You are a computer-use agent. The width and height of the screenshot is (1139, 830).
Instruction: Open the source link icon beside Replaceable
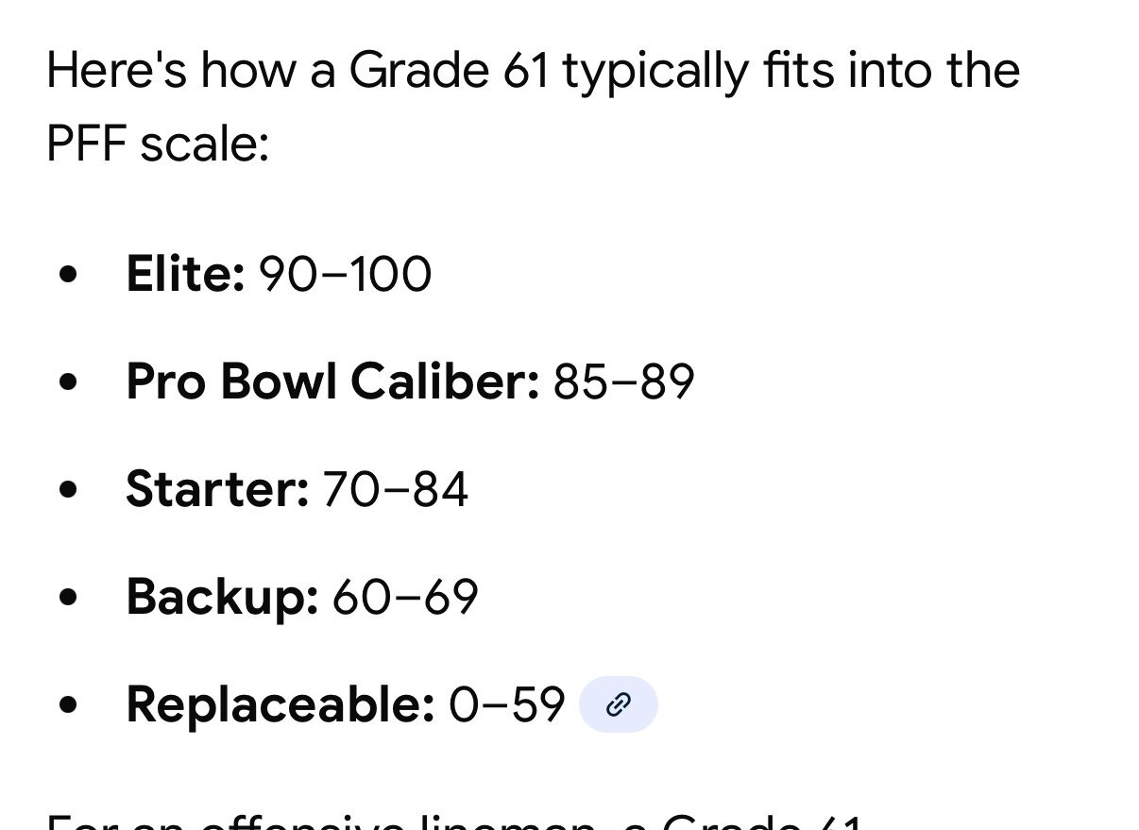[x=618, y=704]
